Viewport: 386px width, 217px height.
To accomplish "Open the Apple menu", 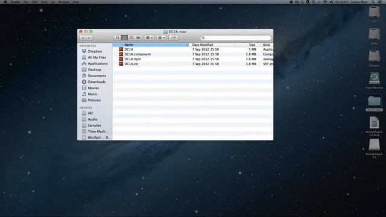I will point(5,2).
